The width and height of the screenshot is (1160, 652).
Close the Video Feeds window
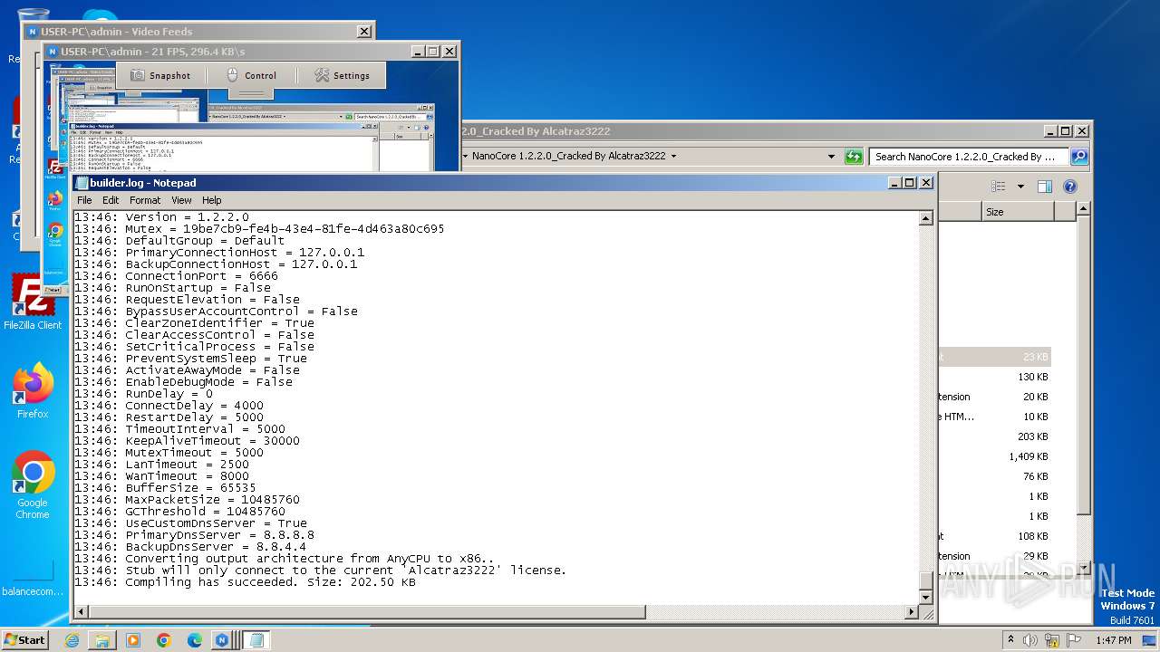[x=363, y=32]
